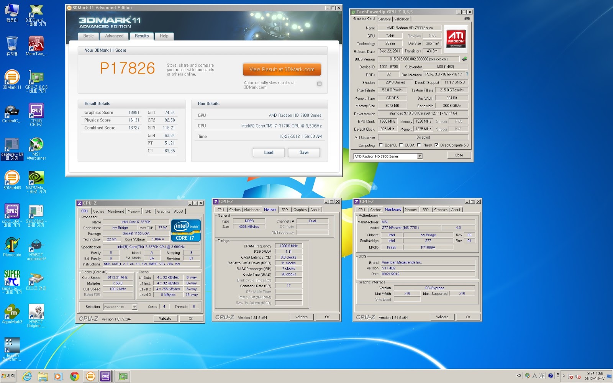Switch to the Advanced tab in 3DMark 11
613x383 pixels.
[x=114, y=36]
